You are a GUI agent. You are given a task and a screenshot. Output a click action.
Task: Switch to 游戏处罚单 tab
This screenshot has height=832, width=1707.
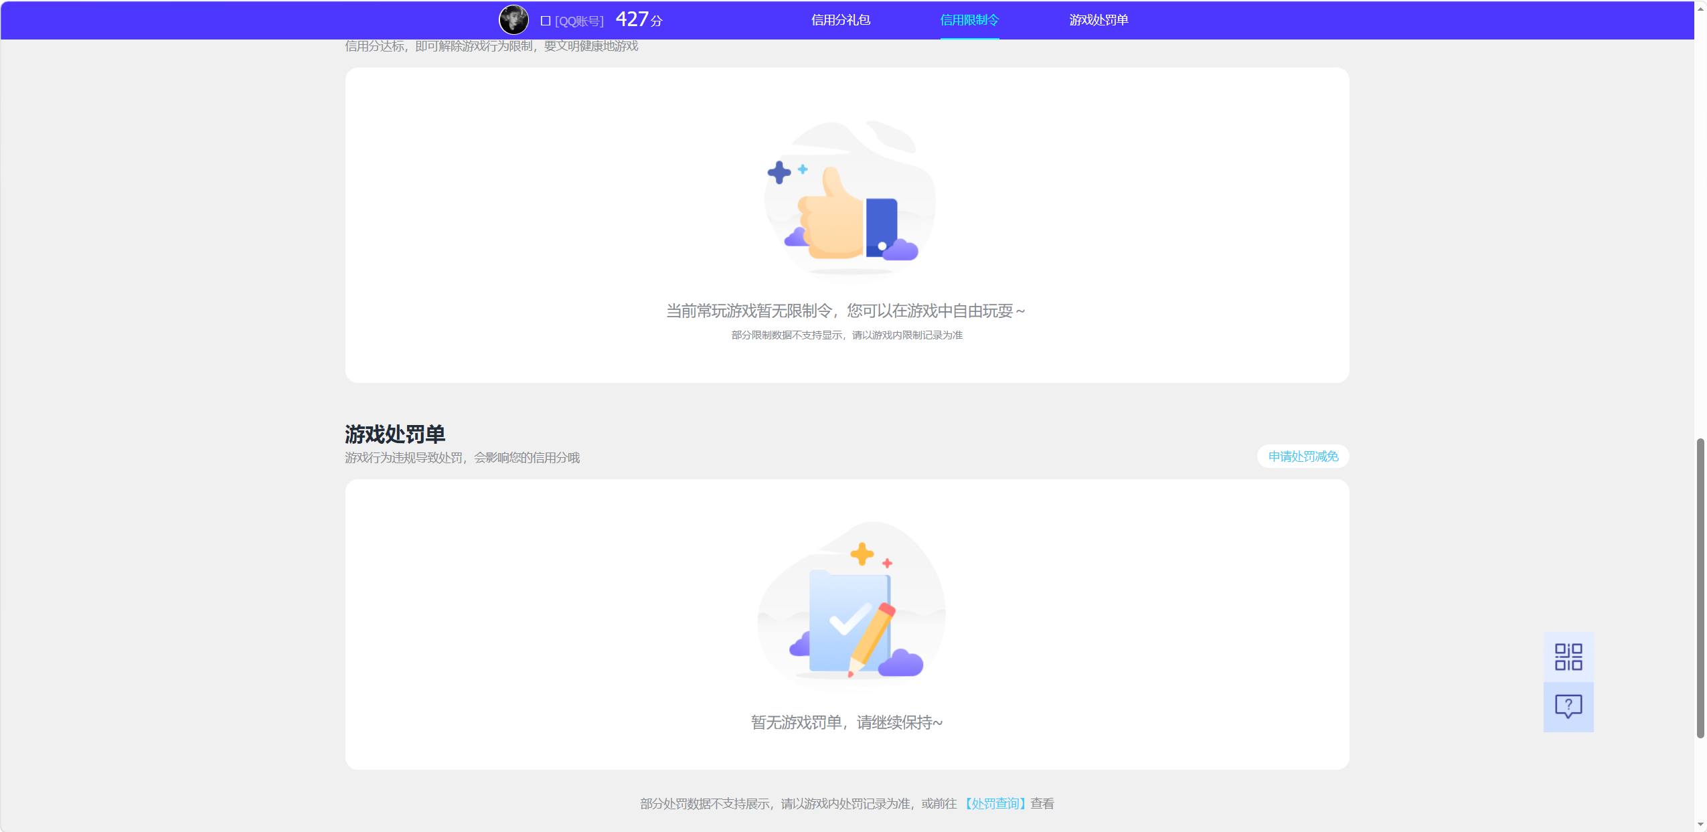tap(1099, 20)
